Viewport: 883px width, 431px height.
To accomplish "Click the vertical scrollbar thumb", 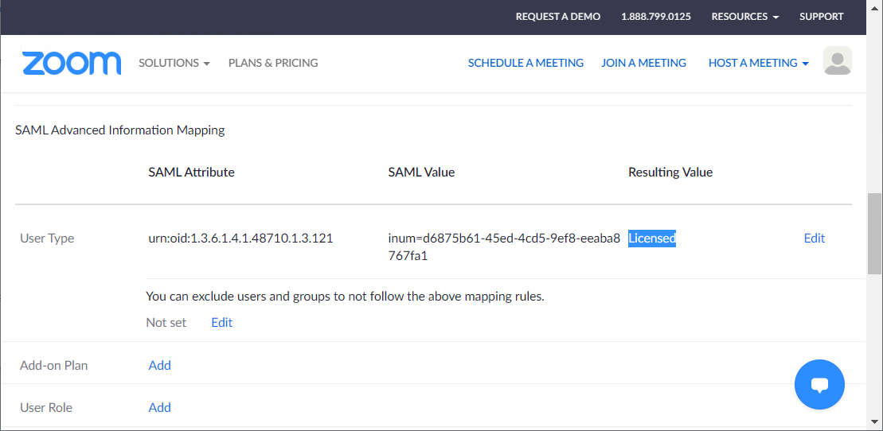I will pyautogui.click(x=873, y=234).
